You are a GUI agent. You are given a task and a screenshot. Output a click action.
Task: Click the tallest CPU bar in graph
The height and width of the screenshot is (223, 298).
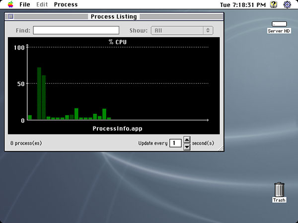[39, 94]
